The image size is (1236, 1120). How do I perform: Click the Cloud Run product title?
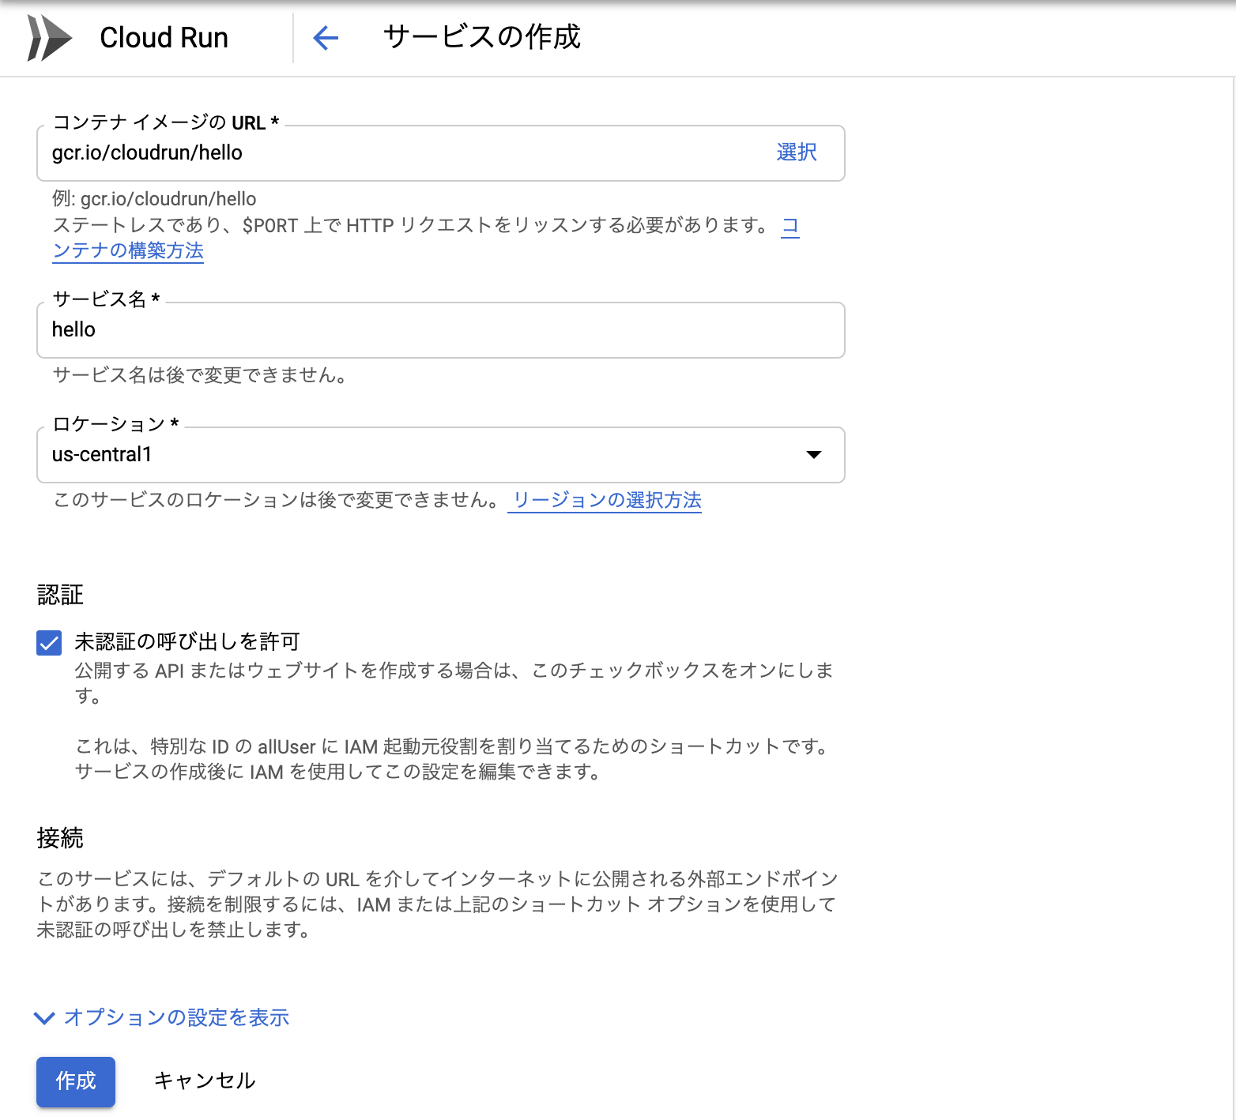[x=164, y=38]
